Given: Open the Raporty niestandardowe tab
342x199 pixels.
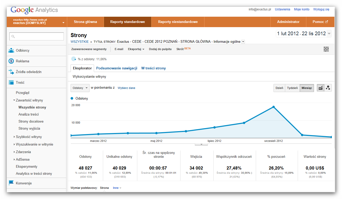Looking at the screenshot, I should 178,22.
